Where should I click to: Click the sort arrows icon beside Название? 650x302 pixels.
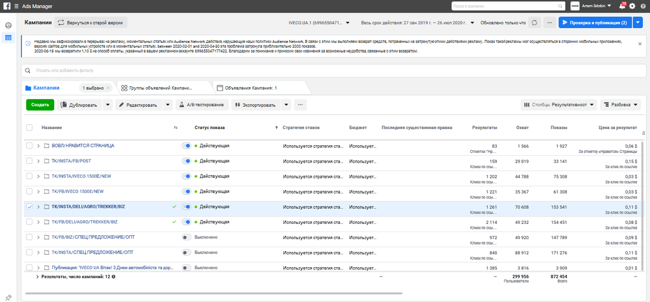175,127
